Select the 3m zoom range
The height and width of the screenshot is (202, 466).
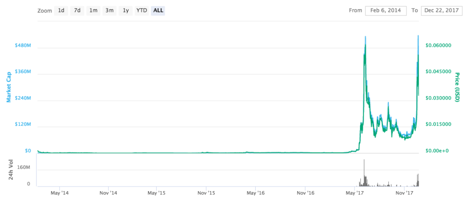tap(109, 11)
